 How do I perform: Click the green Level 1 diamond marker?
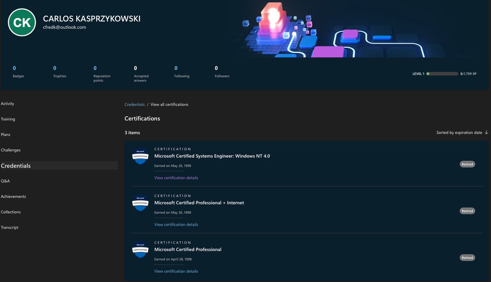(x=428, y=74)
